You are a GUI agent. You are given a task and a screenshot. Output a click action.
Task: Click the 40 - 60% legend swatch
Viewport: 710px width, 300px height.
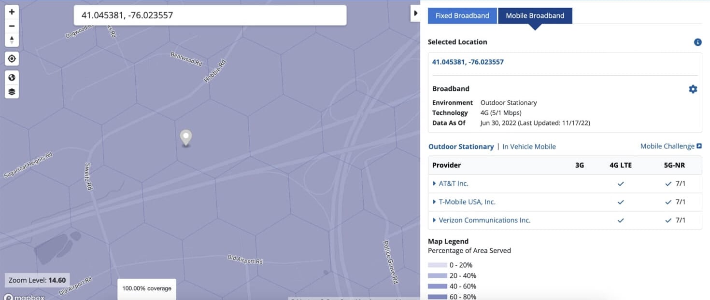[x=437, y=286]
